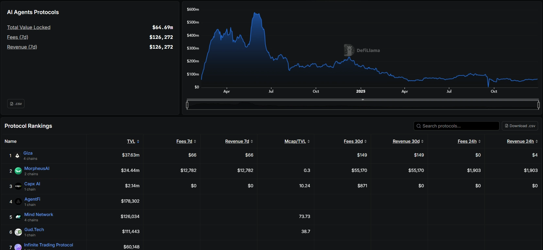Click the .csv button in summary panel
The width and height of the screenshot is (543, 250).
(16, 104)
